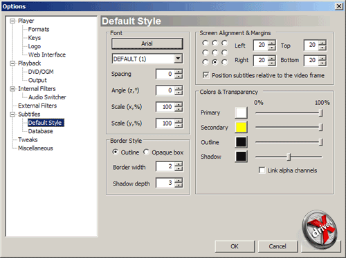Select the Database subtitles page
The image size is (346, 258).
pos(40,131)
